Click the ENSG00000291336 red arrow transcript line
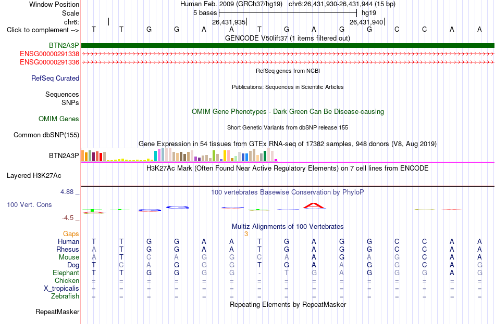The width and height of the screenshot is (495, 324). [288, 62]
